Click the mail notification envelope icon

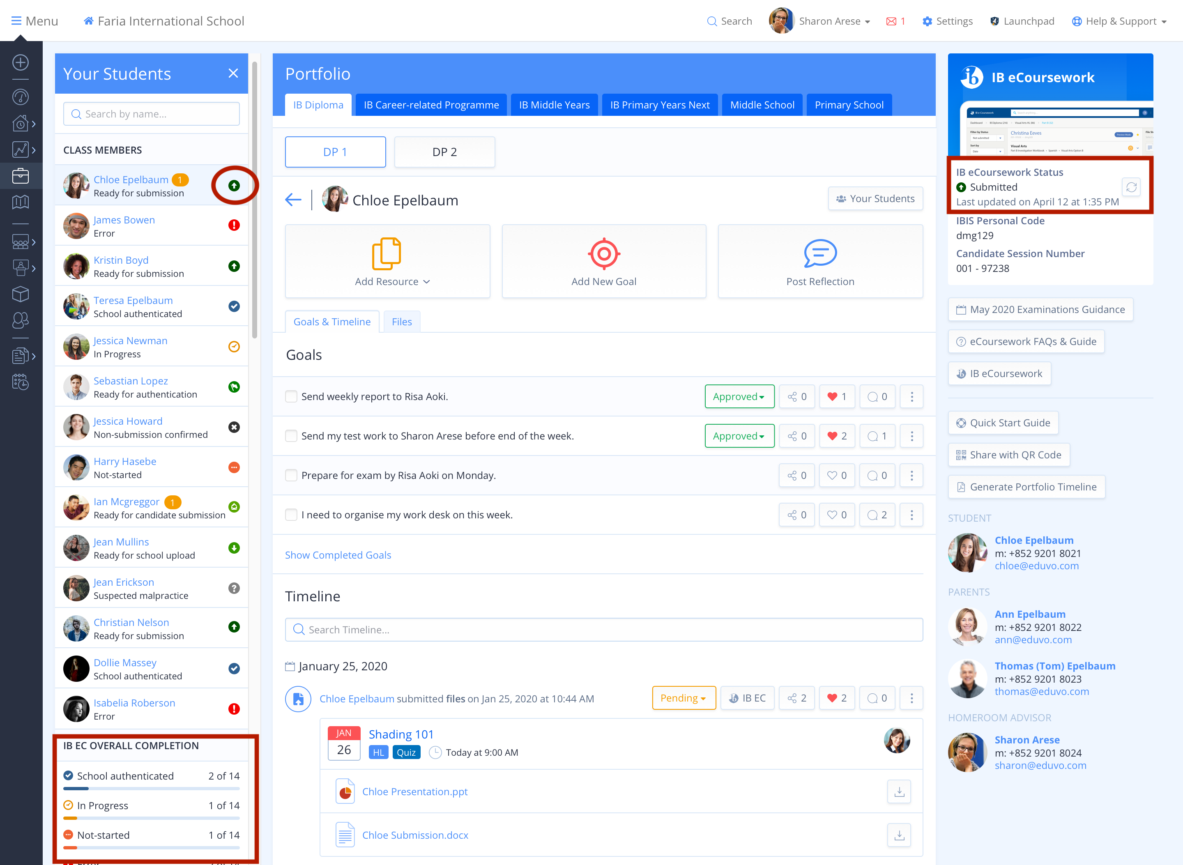[x=891, y=21]
